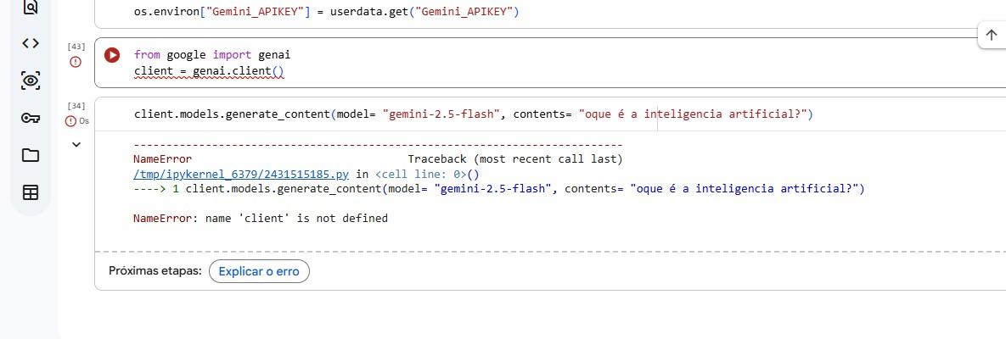Viewport: 1006px width, 339px height.
Task: Open the Files panel with the folder icon
Action: click(31, 155)
